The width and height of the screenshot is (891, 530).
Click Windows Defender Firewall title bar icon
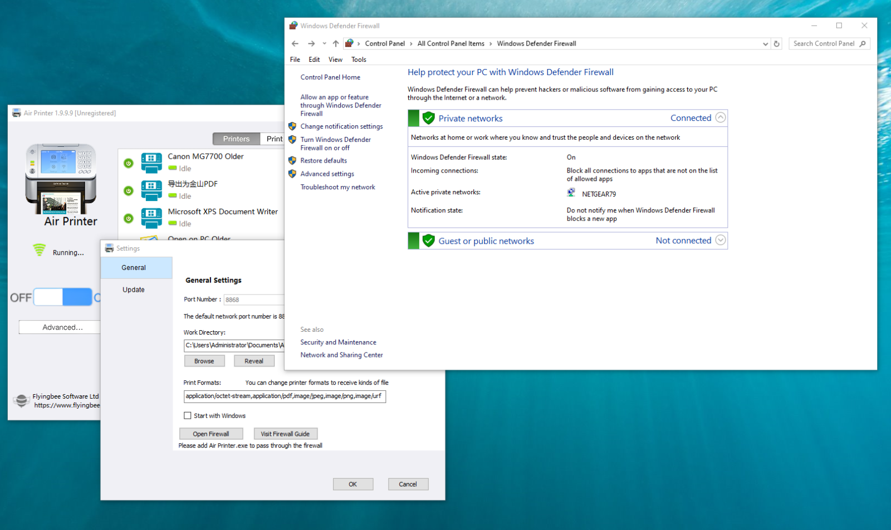[293, 26]
